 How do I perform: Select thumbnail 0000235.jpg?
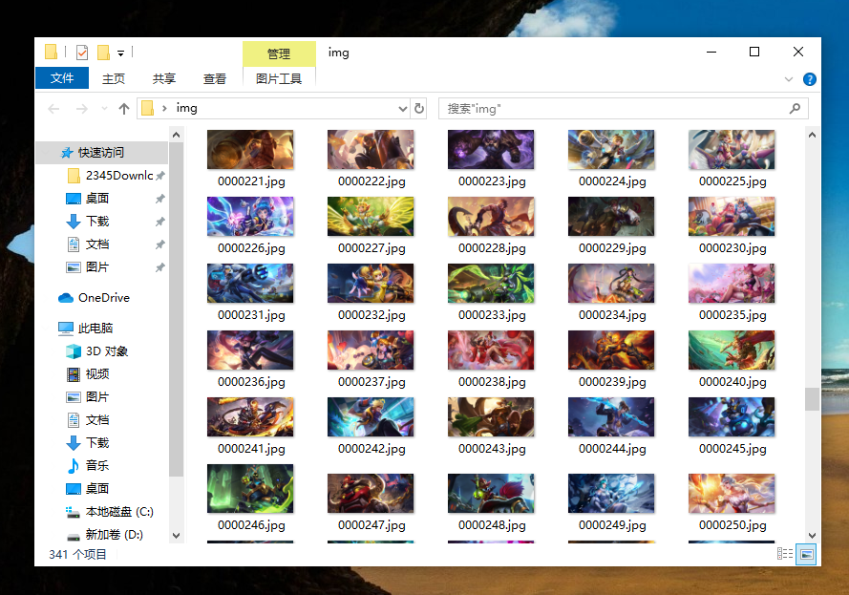pyautogui.click(x=732, y=283)
